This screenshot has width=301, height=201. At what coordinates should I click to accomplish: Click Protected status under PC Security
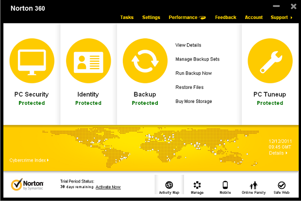point(32,103)
